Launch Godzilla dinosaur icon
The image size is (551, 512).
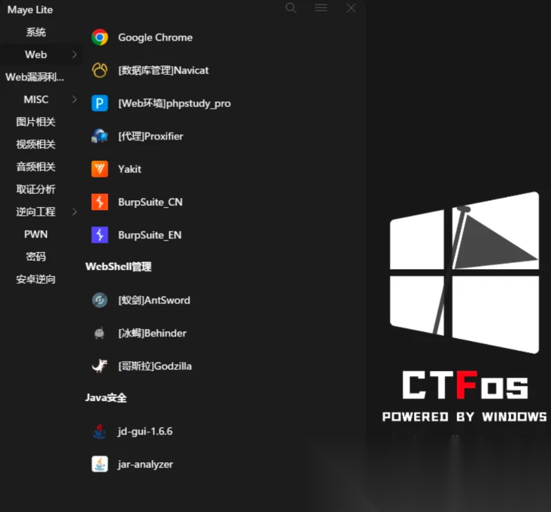[x=100, y=366]
